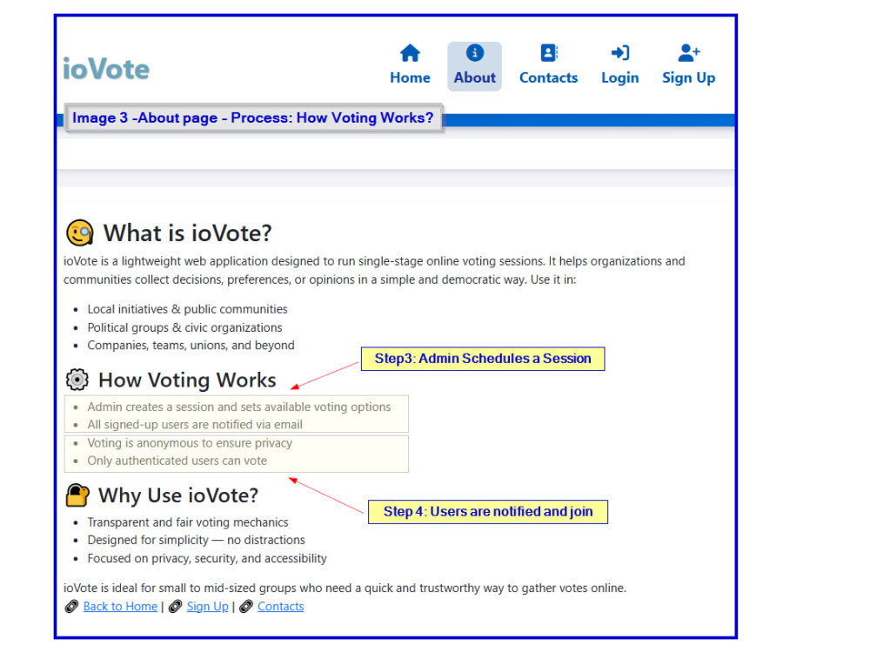Click the 'ioVote is ideal for small' sentence
870x653 pixels.
tap(345, 588)
